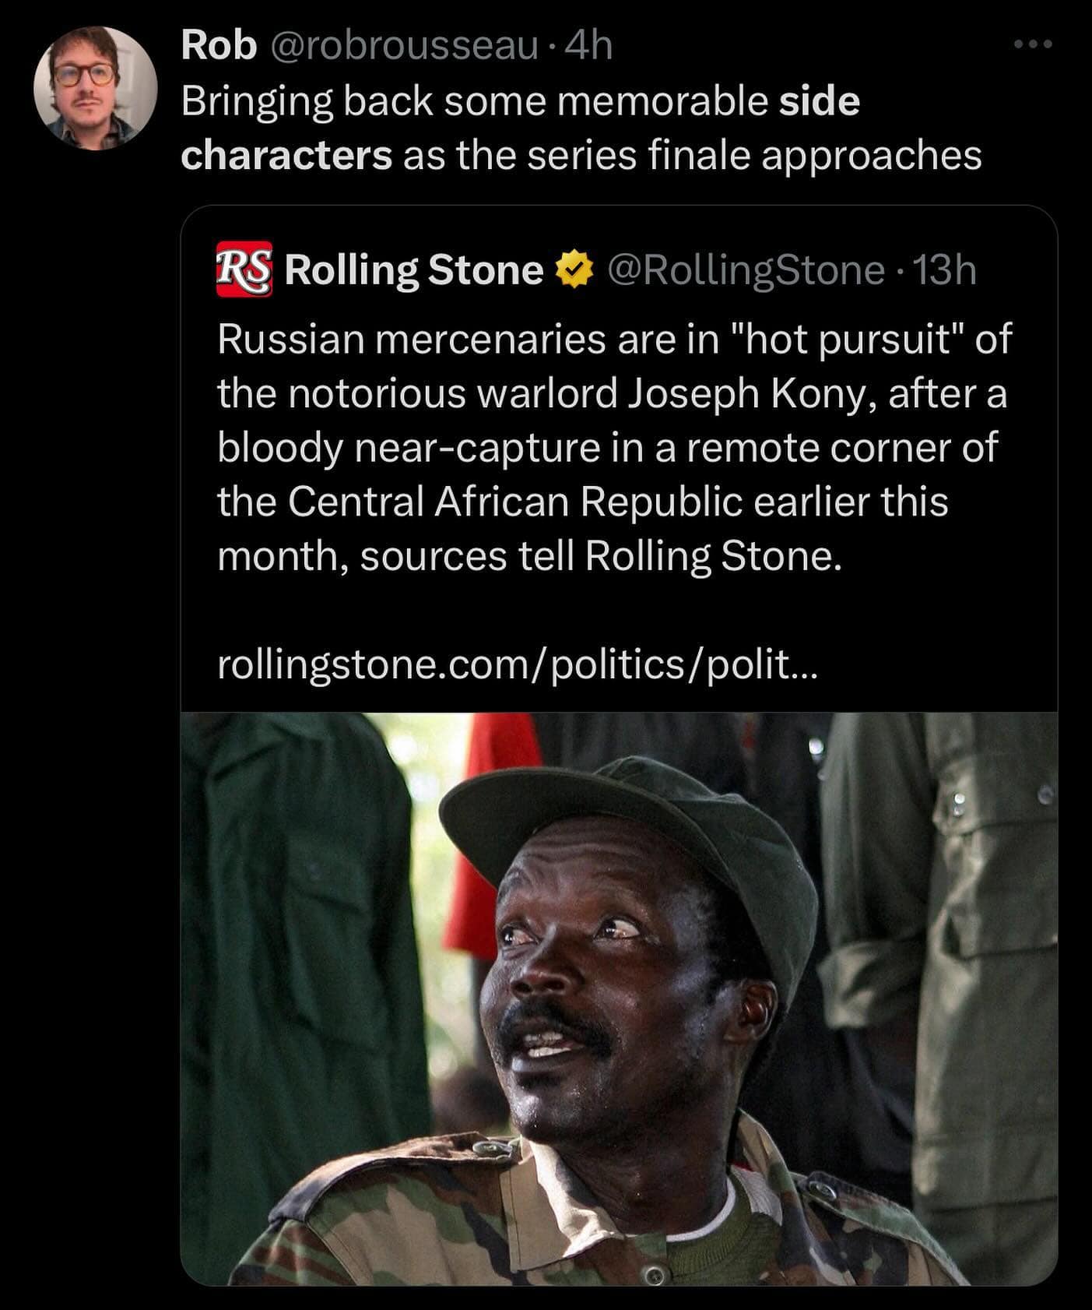Click the Rolling Stone RS logo avatar
The height and width of the screenshot is (1310, 1092).
[x=244, y=269]
